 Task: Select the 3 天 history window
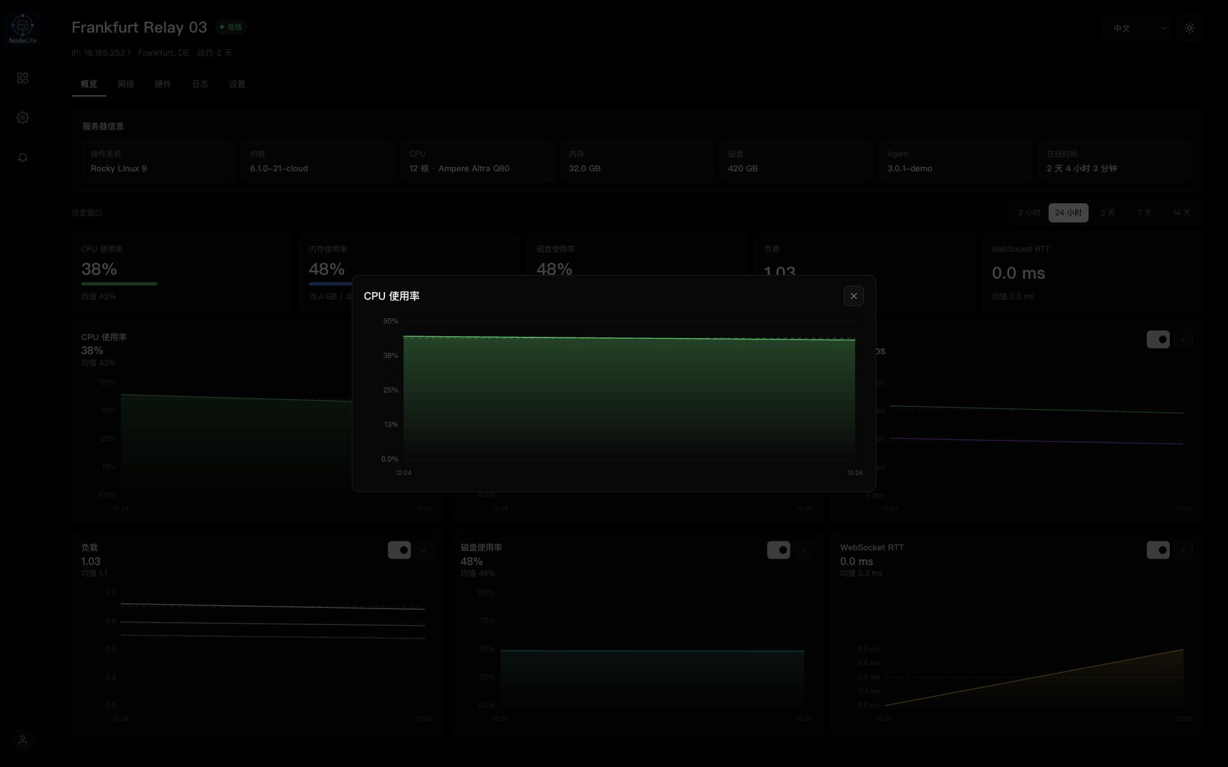[x=1107, y=213]
